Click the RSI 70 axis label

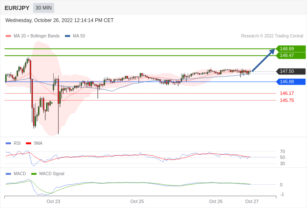click(282, 151)
